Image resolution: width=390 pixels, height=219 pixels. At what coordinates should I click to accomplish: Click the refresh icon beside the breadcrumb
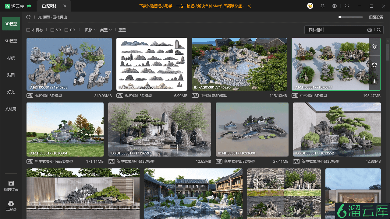28,17
